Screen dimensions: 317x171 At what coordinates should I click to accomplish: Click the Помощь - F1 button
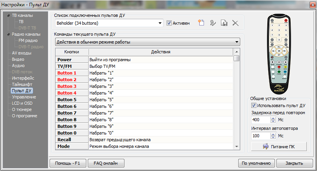coord(67,163)
